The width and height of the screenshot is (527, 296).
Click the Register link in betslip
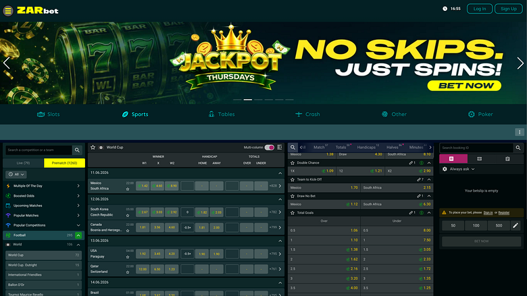tap(504, 212)
